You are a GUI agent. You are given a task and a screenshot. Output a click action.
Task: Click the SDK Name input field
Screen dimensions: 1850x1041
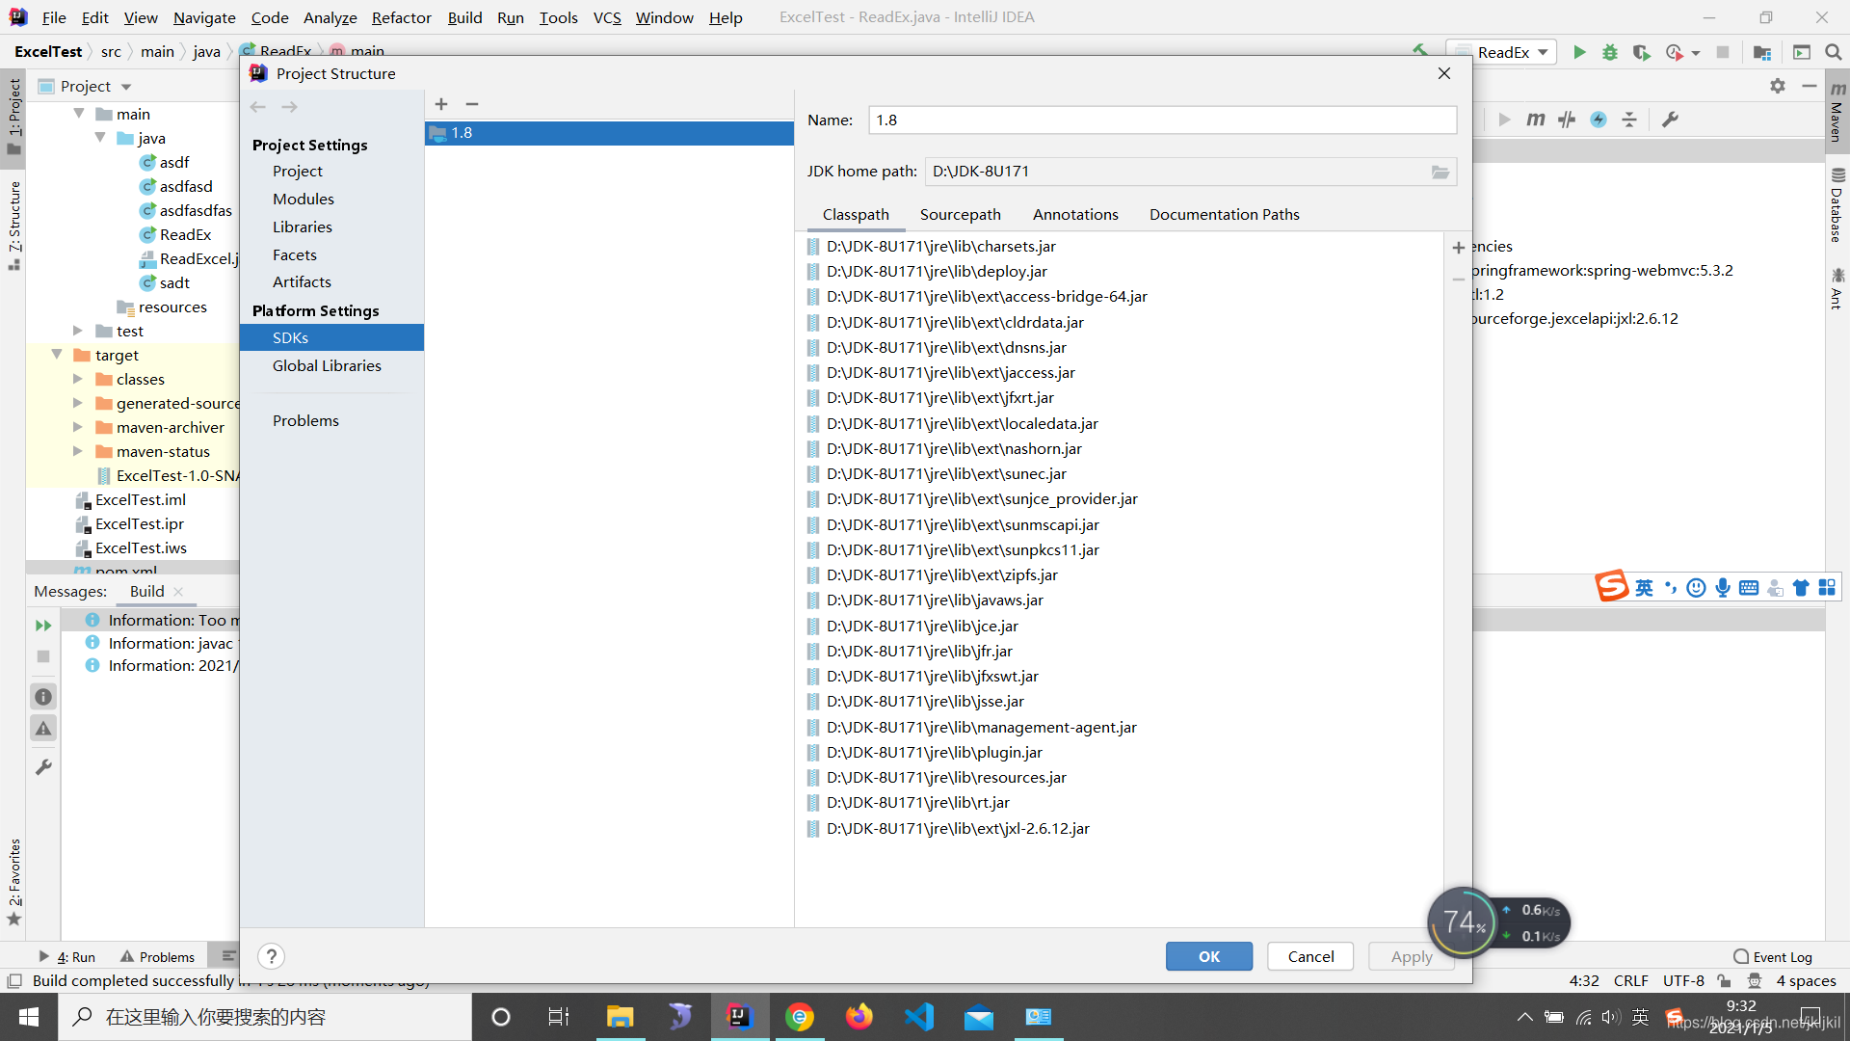click(x=1161, y=120)
